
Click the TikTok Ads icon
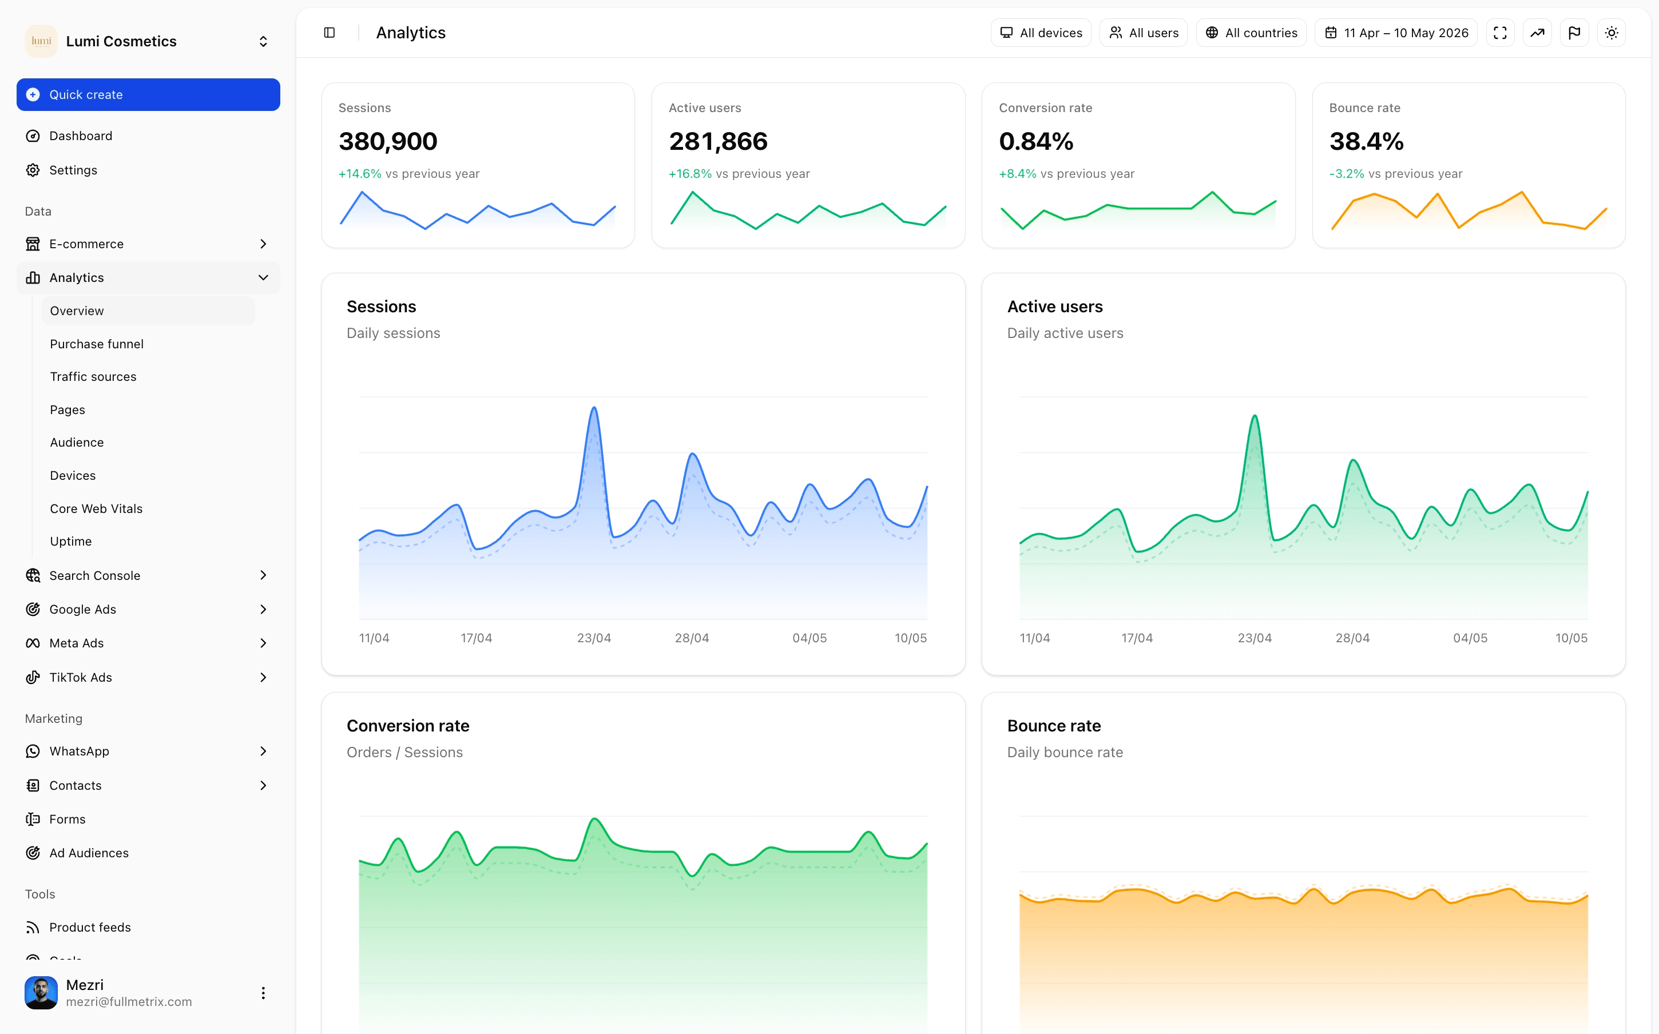pyautogui.click(x=33, y=678)
